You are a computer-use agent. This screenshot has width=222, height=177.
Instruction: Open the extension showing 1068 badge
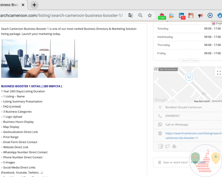point(162,16)
